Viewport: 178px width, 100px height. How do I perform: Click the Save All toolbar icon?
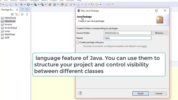11,5
